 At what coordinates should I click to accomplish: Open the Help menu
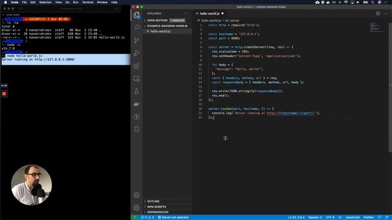click(115, 2)
